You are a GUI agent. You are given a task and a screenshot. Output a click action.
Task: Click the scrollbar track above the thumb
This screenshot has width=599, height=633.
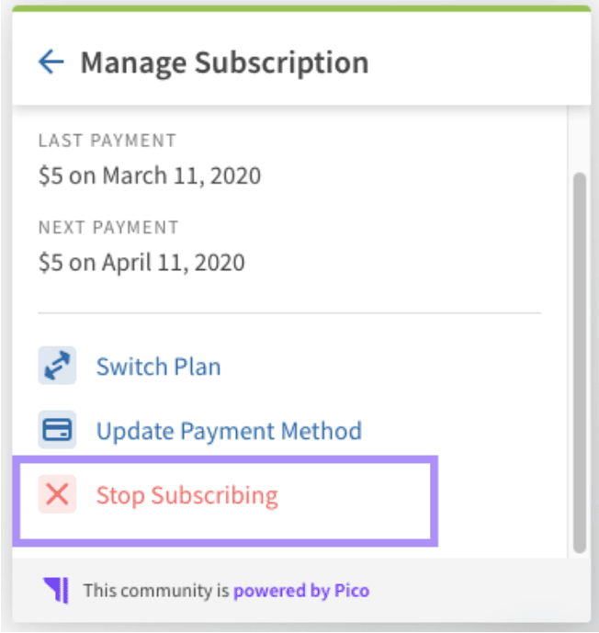pyautogui.click(x=580, y=140)
